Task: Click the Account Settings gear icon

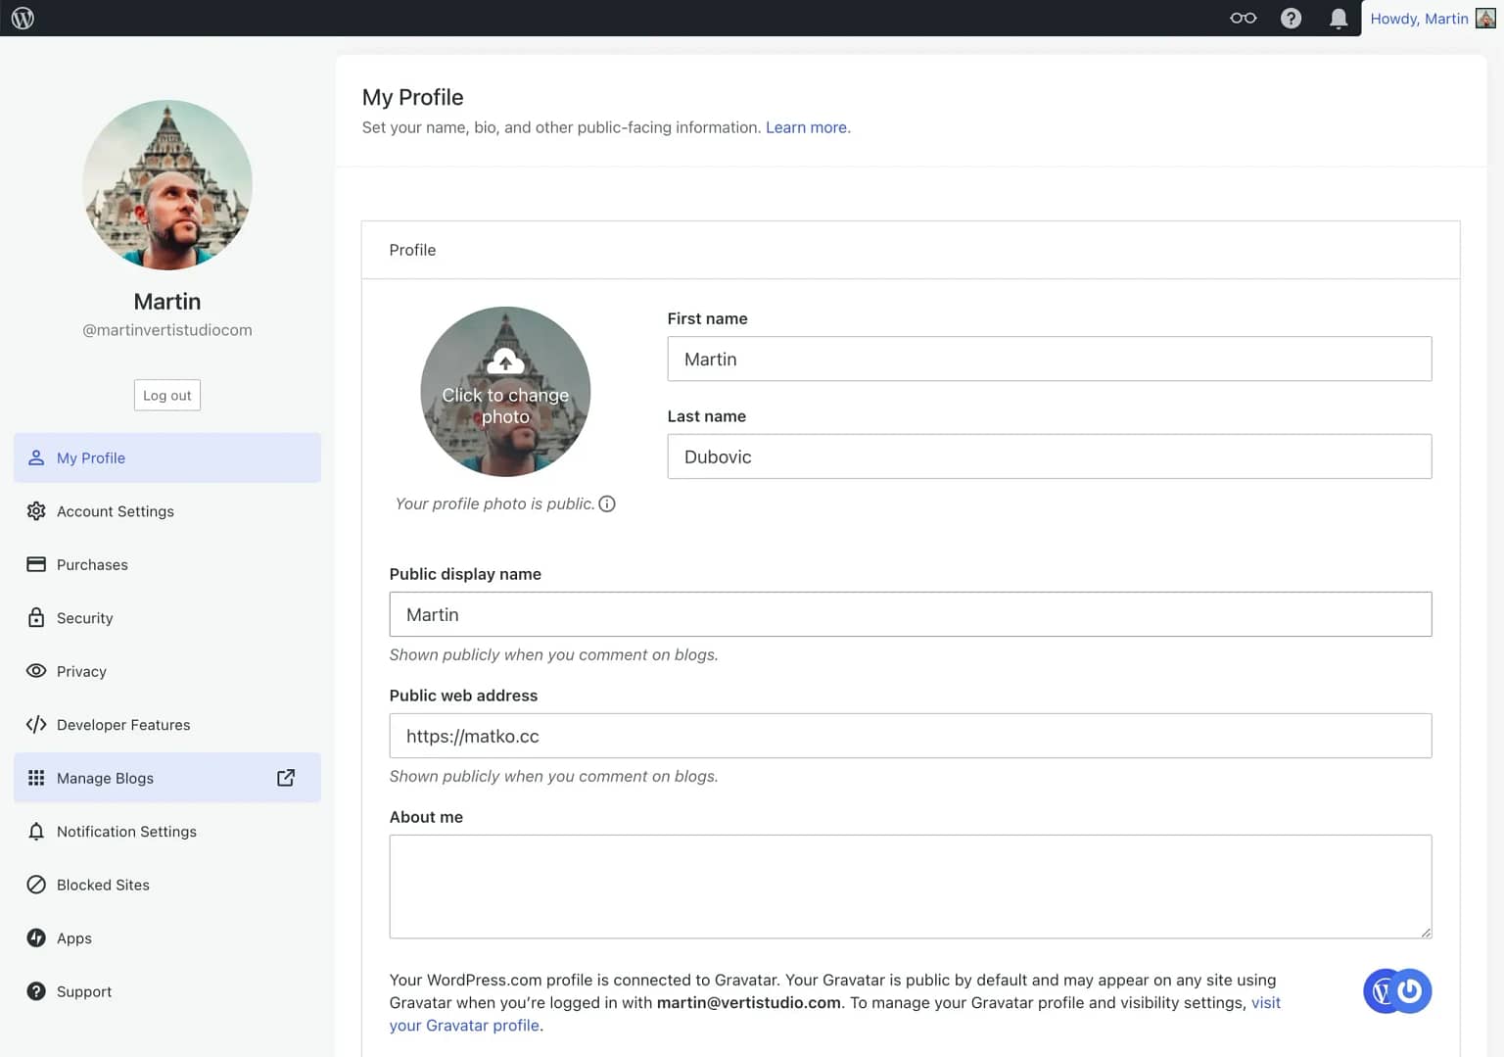Action: pos(36,511)
